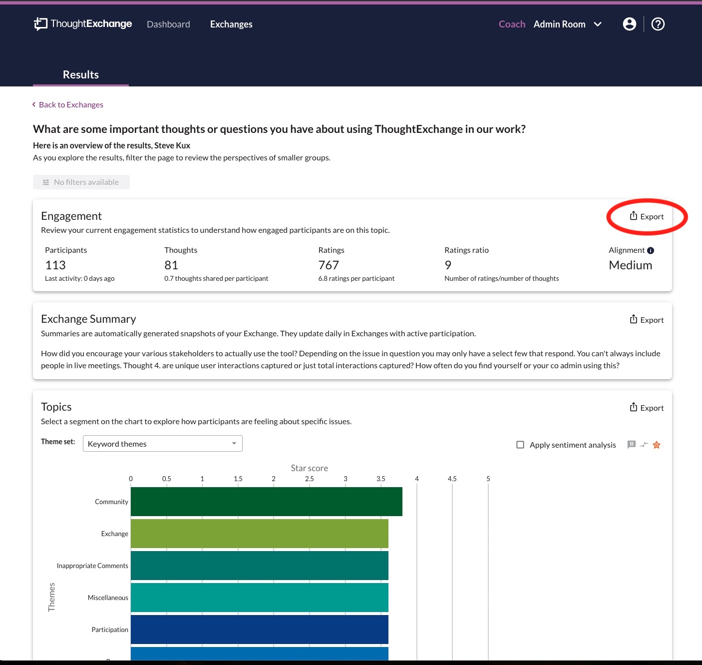
Task: Click the Inappropriate Comments theme label
Action: (92, 566)
